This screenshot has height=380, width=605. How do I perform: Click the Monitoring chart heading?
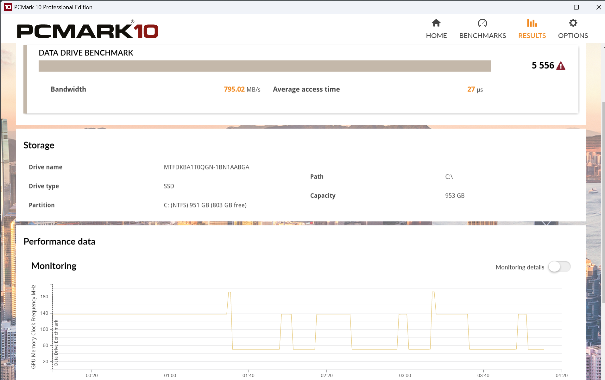(x=54, y=266)
